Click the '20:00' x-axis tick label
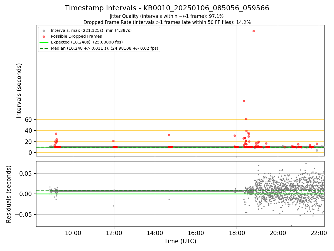Screen dimensions: 334x251 (278, 233)
